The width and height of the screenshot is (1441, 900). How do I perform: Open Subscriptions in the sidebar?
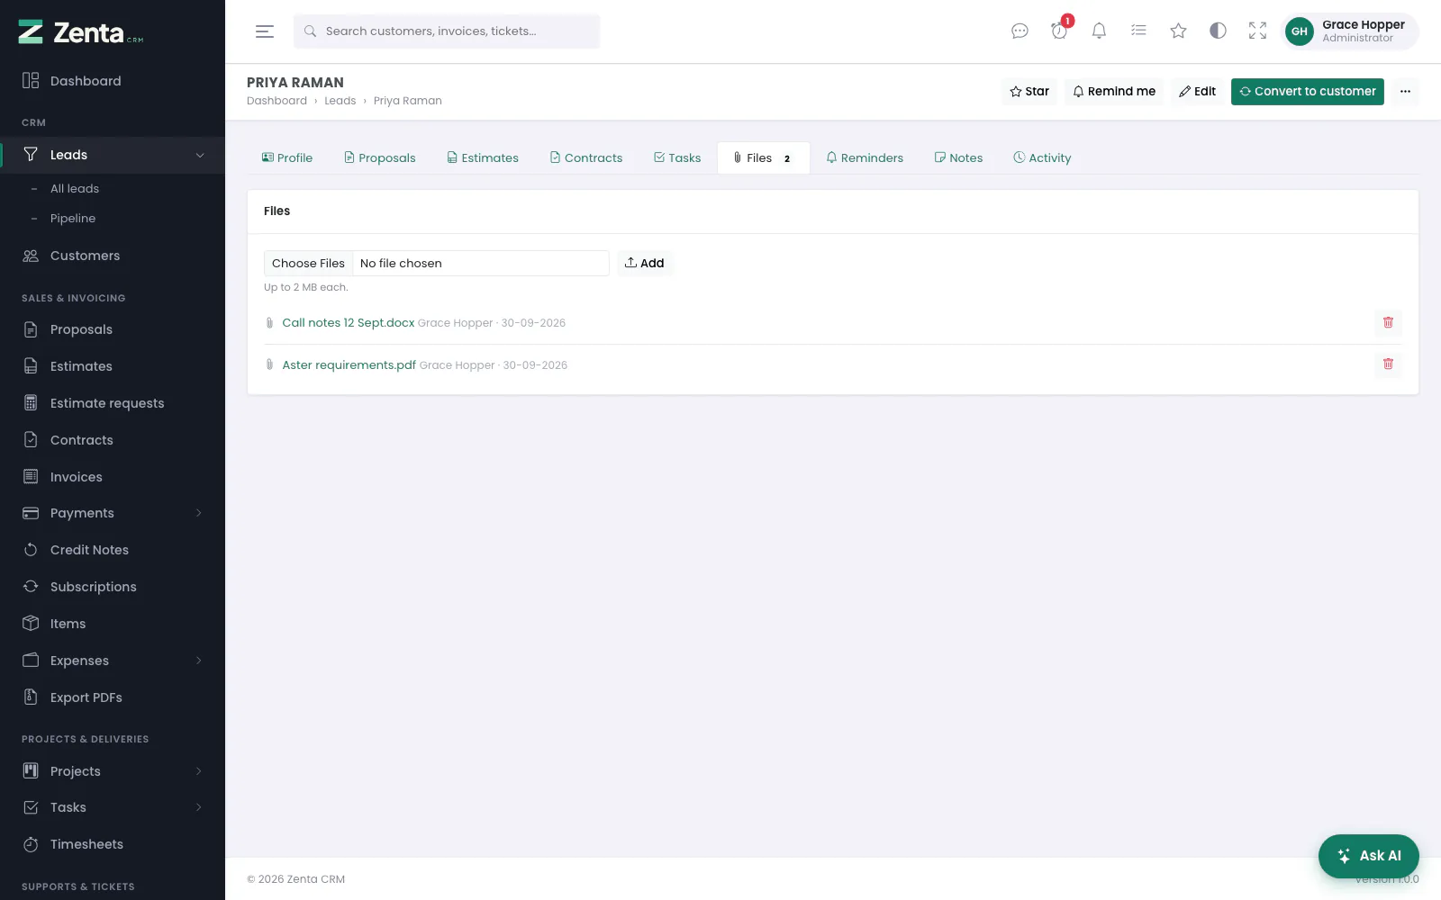[x=113, y=587]
